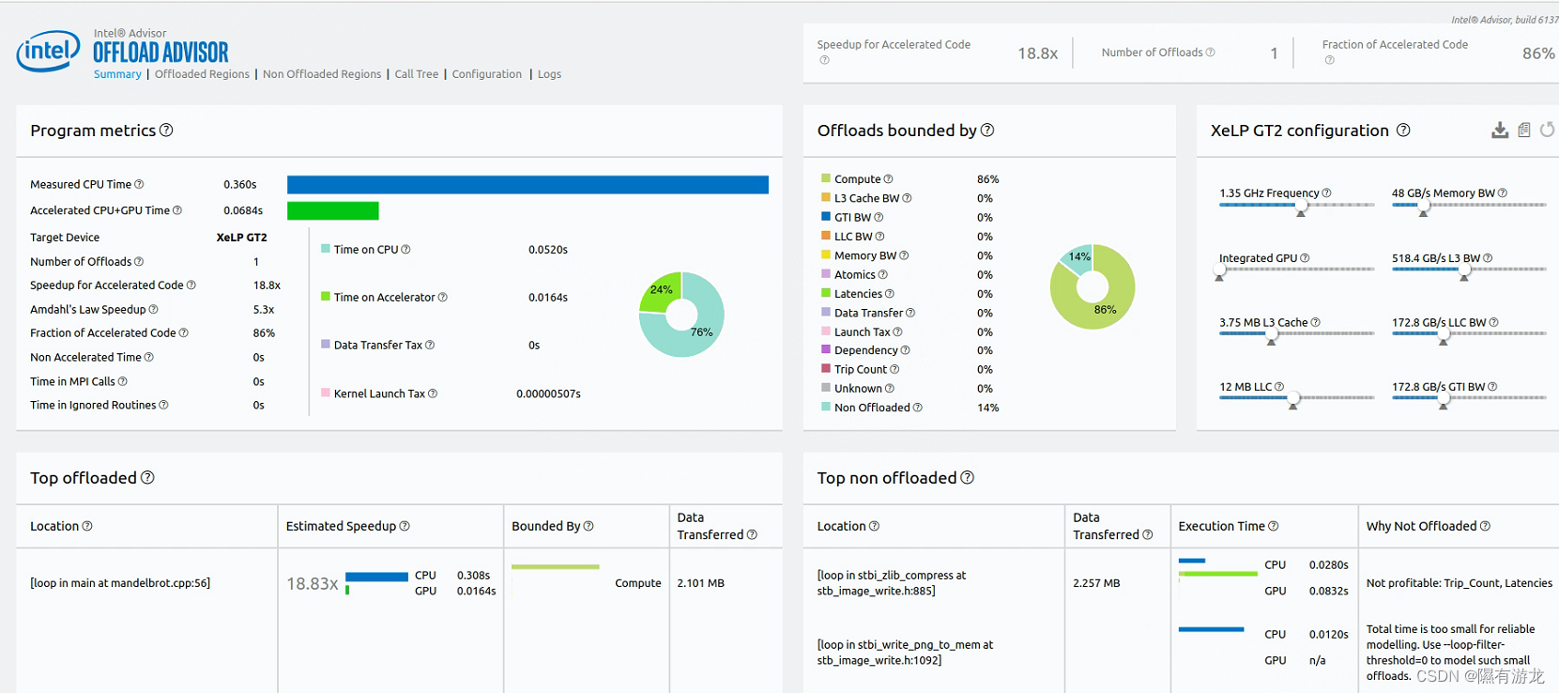This screenshot has width=1559, height=693.
Task: Show help for Data Transfer Tax
Action: 430,346
